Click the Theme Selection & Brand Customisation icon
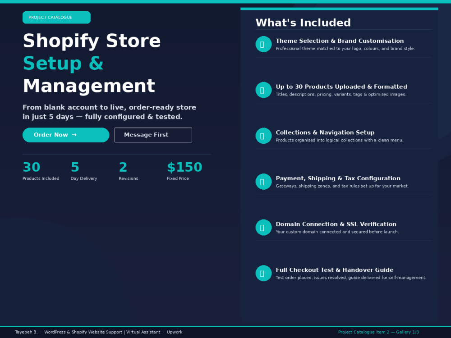This screenshot has width=451, height=338. 263,44
